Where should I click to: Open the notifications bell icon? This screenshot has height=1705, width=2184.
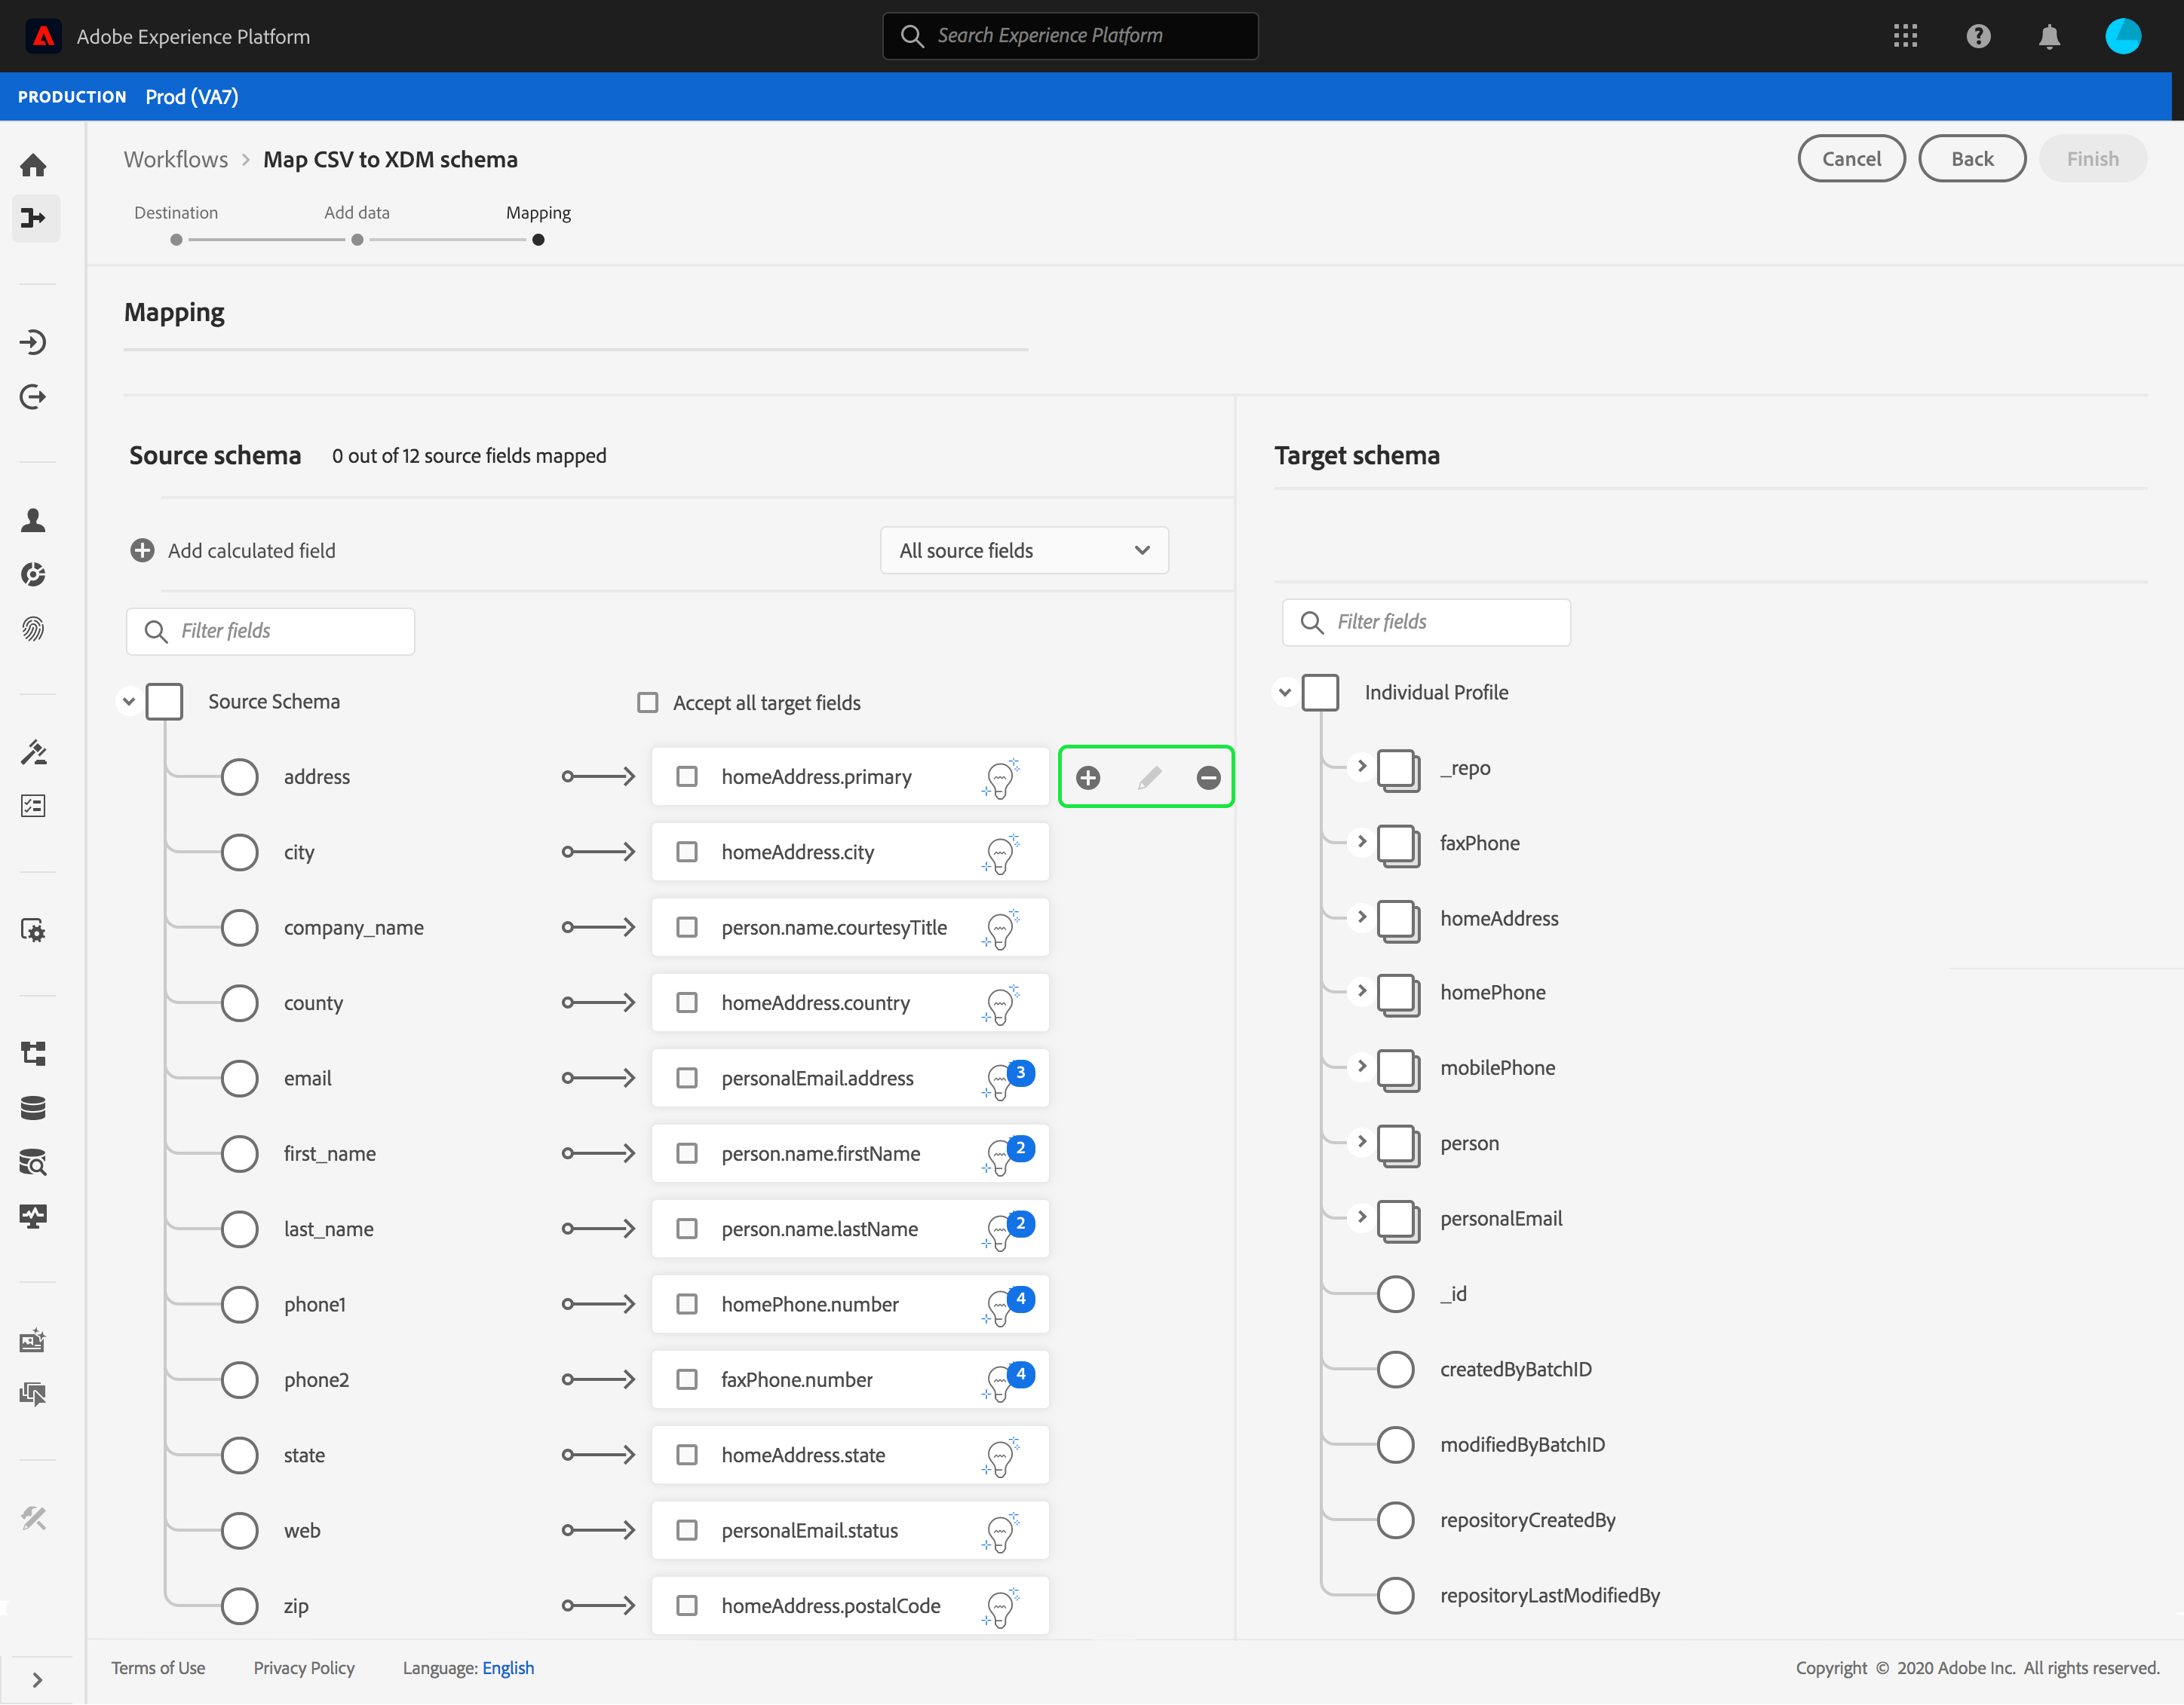(x=2049, y=37)
